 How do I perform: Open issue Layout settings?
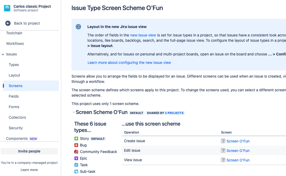click(14, 75)
